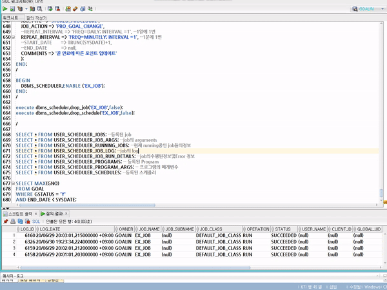Click the drop_job execute line 663
This screenshot has width=387, height=290.
70,108
